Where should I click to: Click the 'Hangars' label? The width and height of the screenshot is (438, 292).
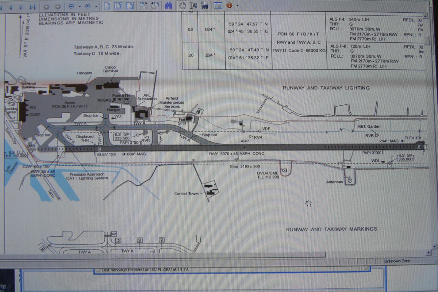(x=84, y=73)
